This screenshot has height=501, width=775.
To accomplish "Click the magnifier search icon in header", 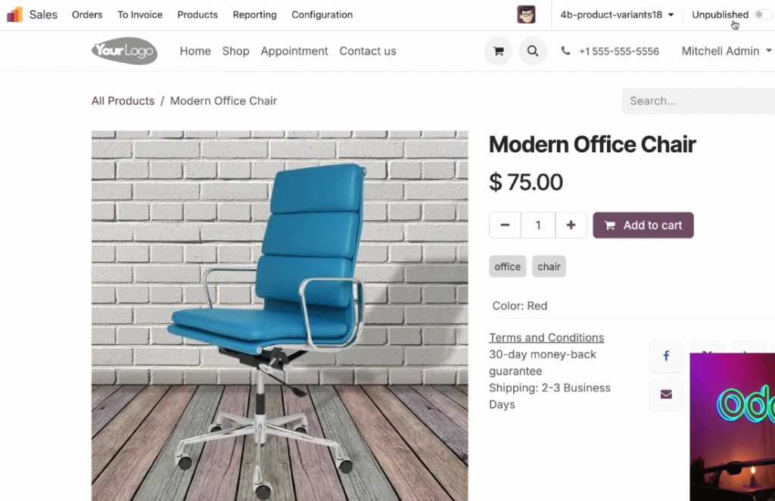I will 532,51.
